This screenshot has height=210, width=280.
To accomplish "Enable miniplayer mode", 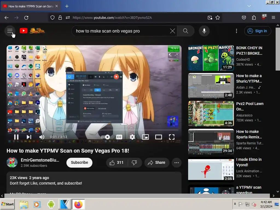I will 145,137.
